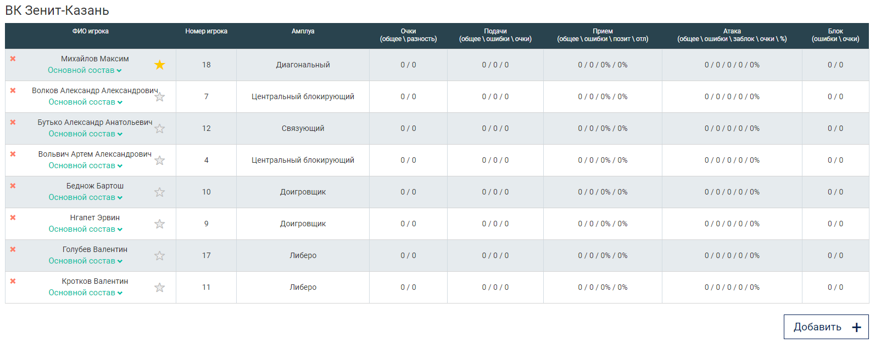The image size is (881, 349).
Task: Remove Нгапет Эрвин using red cross
Action: coord(13,218)
